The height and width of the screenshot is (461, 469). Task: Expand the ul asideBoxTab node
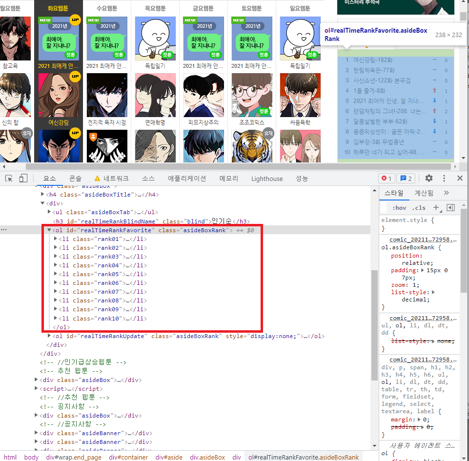click(x=49, y=212)
